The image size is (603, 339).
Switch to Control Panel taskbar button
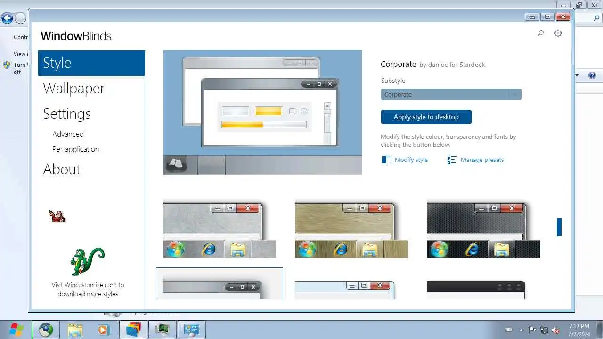(192, 330)
